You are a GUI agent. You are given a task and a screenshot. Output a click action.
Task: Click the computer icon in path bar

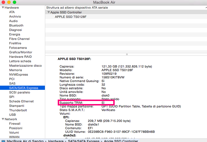(3, 141)
